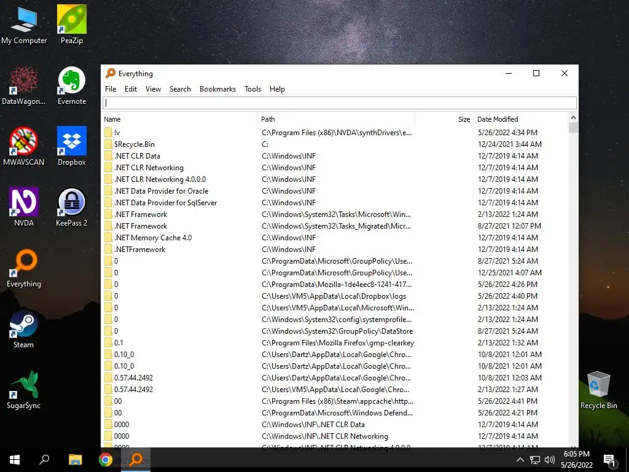Click the folder icon of $Recycle.Bin row
The image size is (629, 472).
click(108, 144)
